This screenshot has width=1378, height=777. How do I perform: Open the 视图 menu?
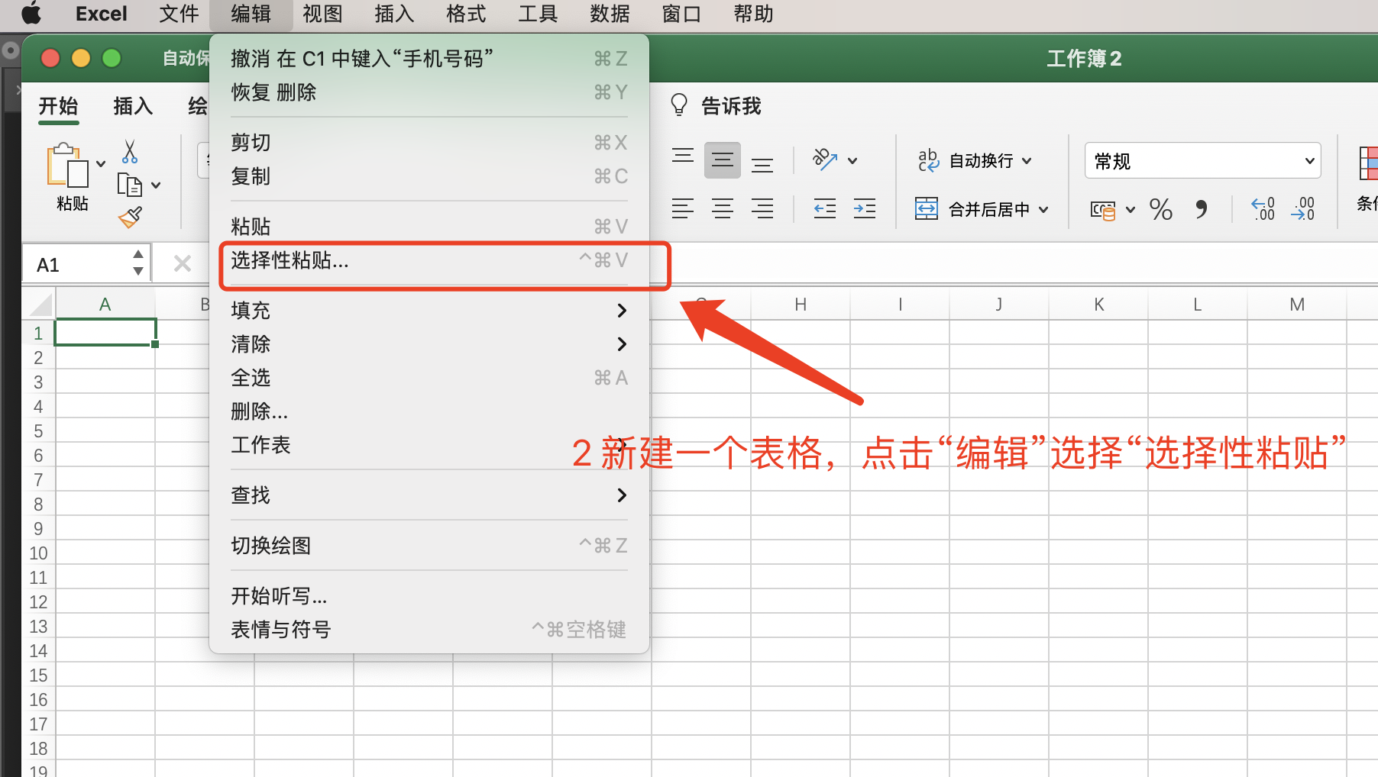coord(322,14)
